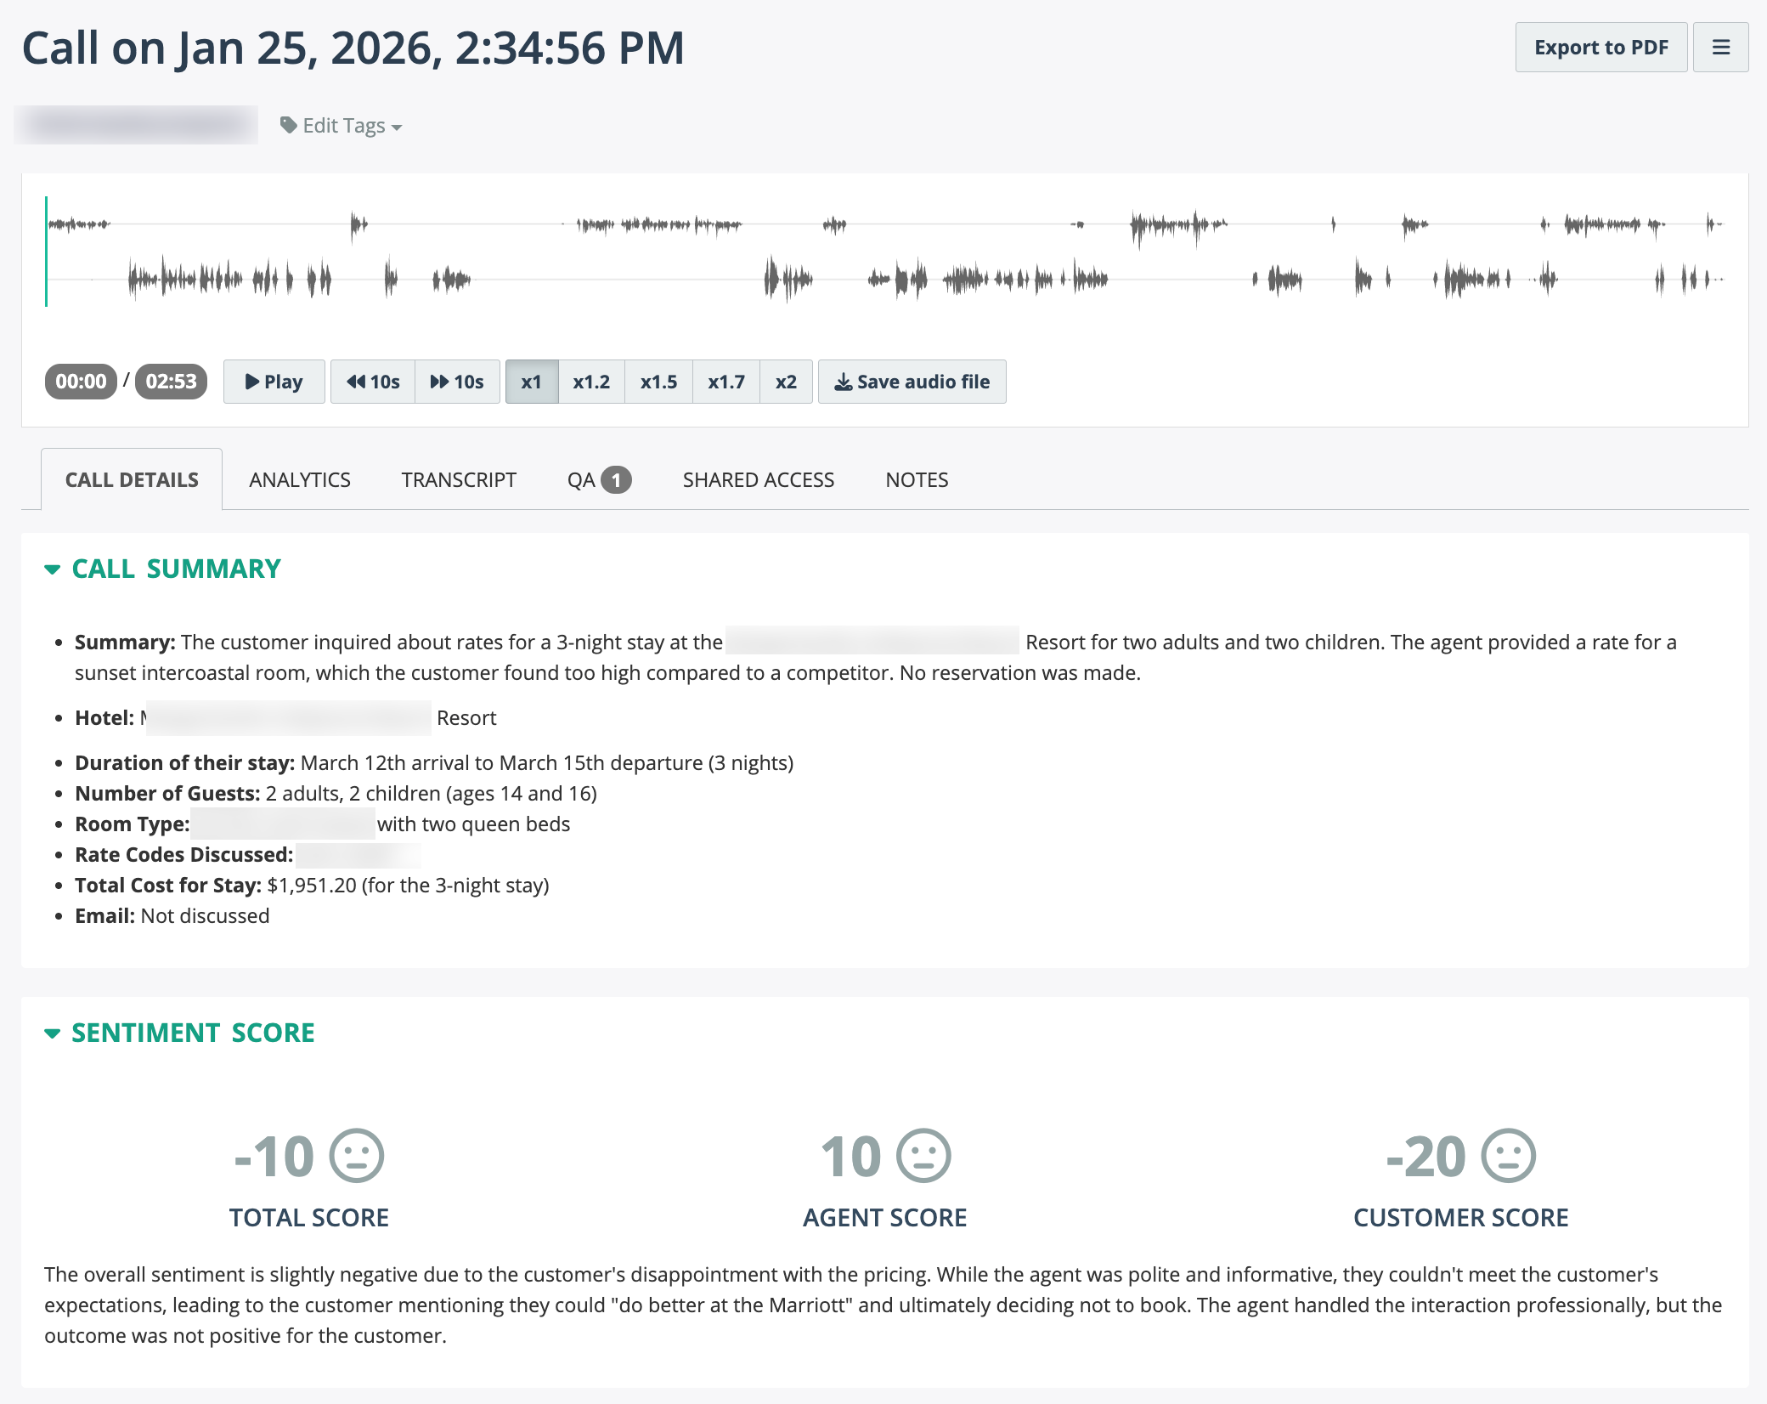Collapse the Sentiment Score section
The height and width of the screenshot is (1404, 1767).
pyautogui.click(x=53, y=1033)
